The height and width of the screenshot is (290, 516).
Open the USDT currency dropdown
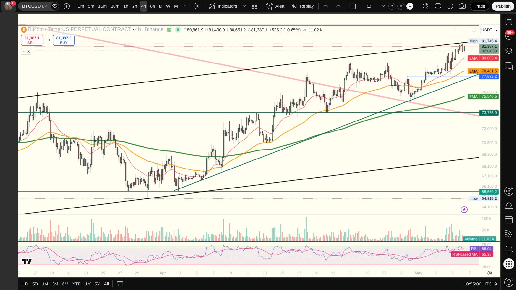click(490, 30)
